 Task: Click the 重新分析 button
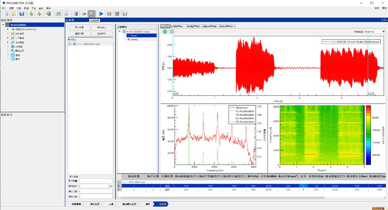coord(79,33)
